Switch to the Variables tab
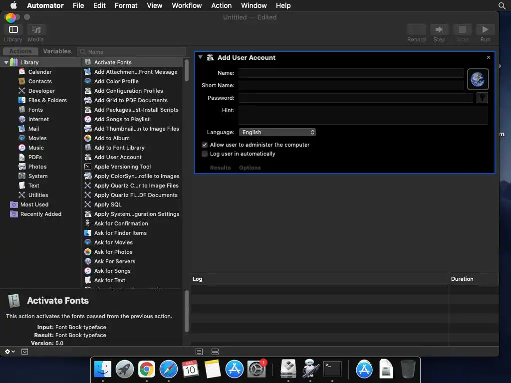The image size is (511, 383). point(57,51)
